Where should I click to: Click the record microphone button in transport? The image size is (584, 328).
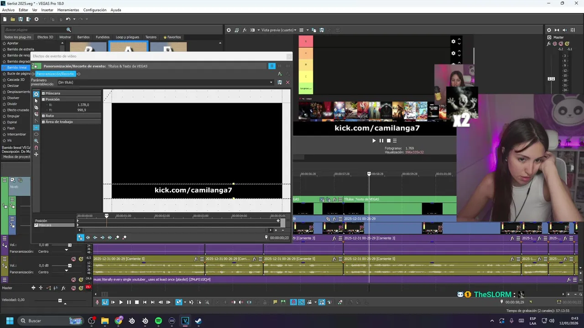point(97,302)
